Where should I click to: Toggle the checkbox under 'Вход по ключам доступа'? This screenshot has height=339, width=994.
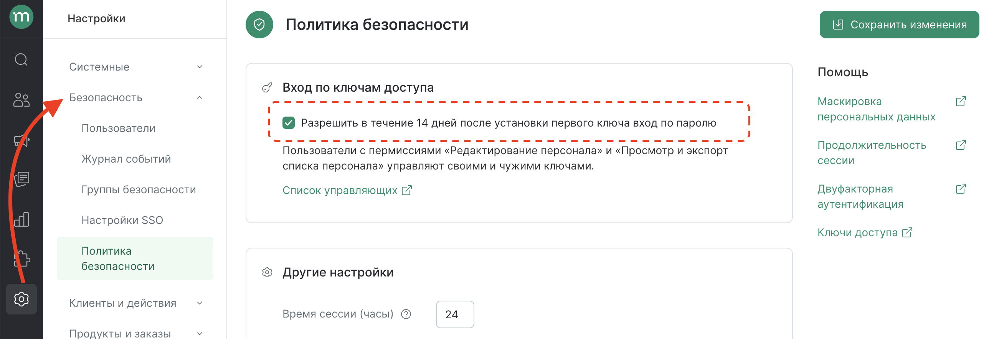(289, 123)
